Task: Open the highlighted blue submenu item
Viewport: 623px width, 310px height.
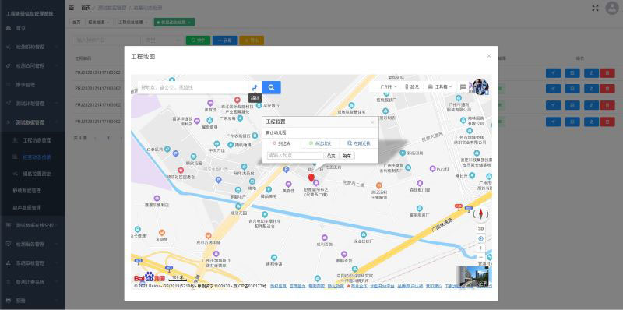Action: coord(32,157)
